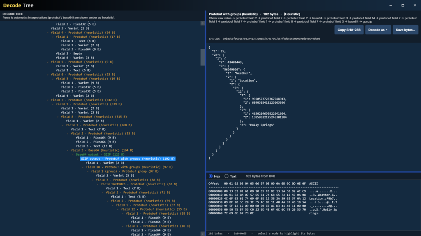Click the SHA-256 hash value text
This screenshot has width=421, height=236.
pyautogui.click(x=271, y=39)
